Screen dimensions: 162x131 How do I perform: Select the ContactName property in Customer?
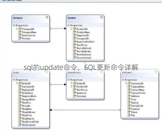point(138,90)
